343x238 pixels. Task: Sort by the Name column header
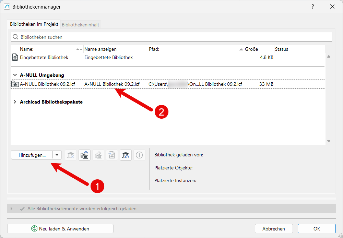pyautogui.click(x=51, y=49)
